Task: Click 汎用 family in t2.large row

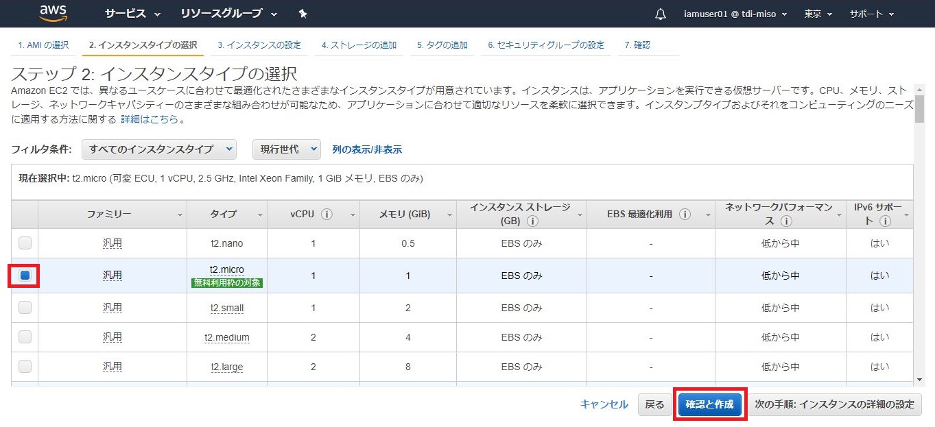Action: [113, 367]
